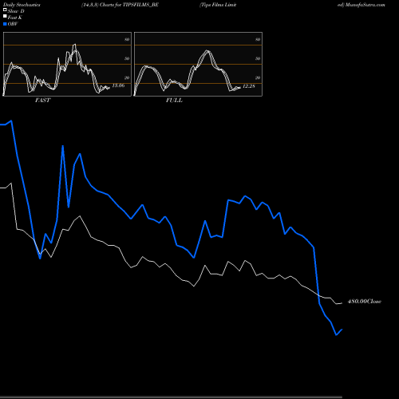Click the 'TIPSFILMS_BE' chart title text
The width and height of the screenshot is (399, 399).
(x=140, y=5)
